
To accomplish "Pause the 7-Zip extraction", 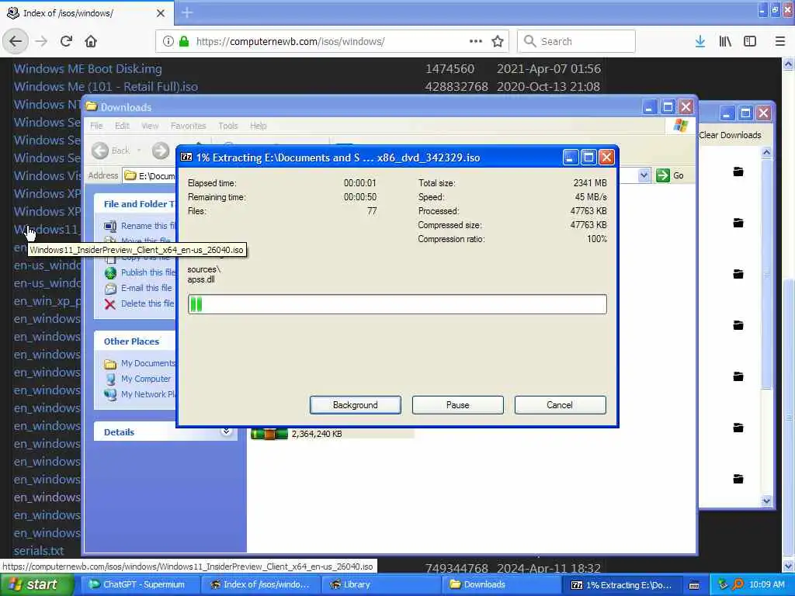I will coord(458,405).
